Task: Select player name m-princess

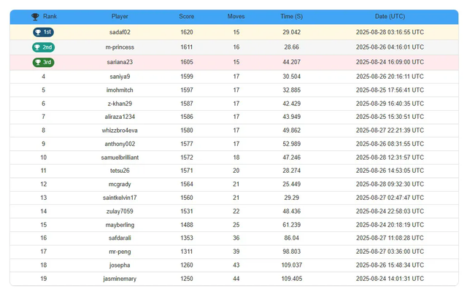Action: point(120,47)
